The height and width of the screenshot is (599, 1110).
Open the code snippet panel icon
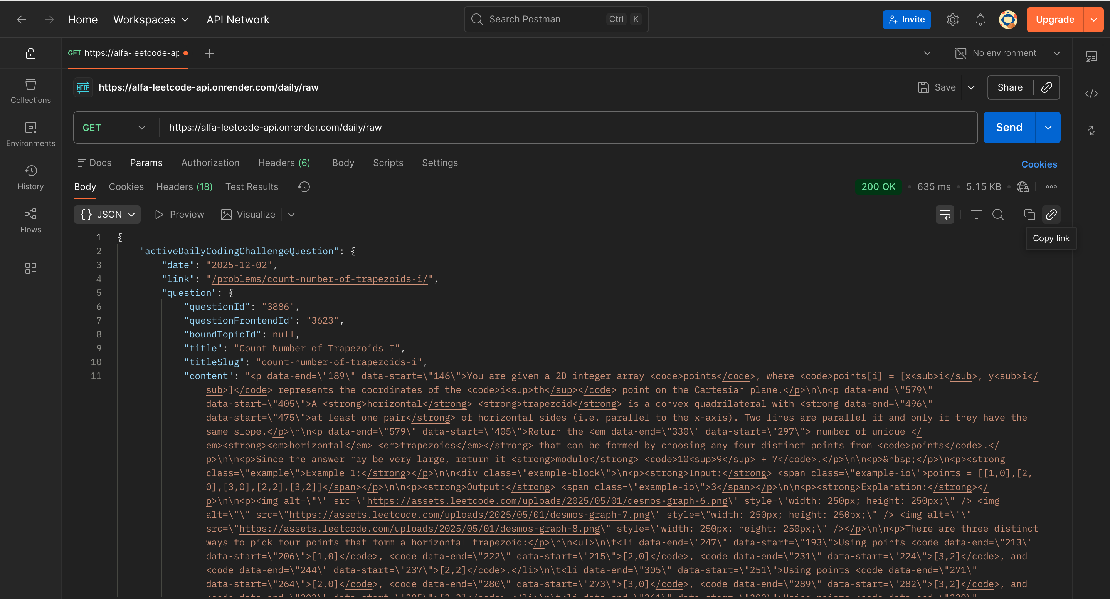(1091, 94)
